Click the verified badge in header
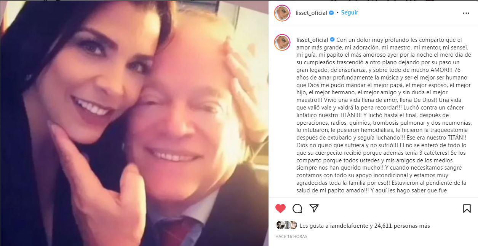The height and width of the screenshot is (246, 478). tap(331, 13)
